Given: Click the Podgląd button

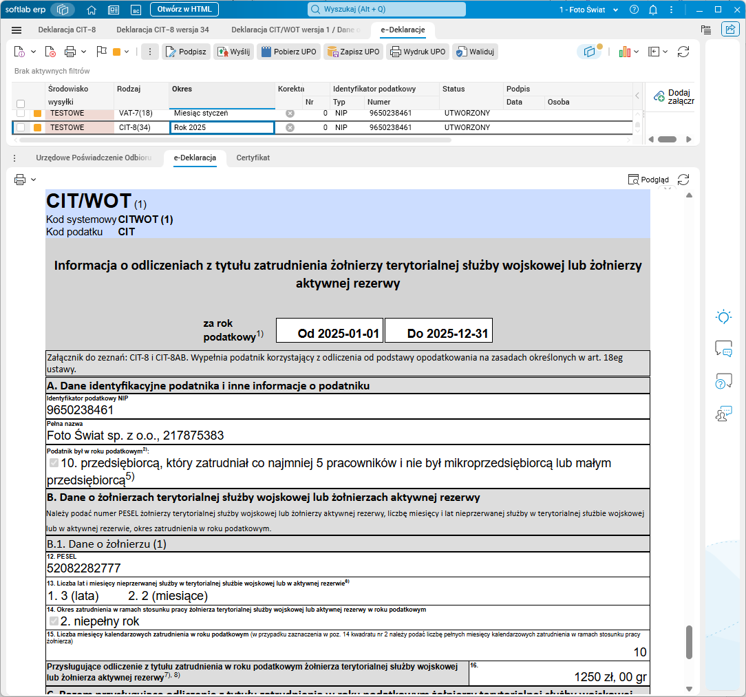Looking at the screenshot, I should [x=648, y=180].
